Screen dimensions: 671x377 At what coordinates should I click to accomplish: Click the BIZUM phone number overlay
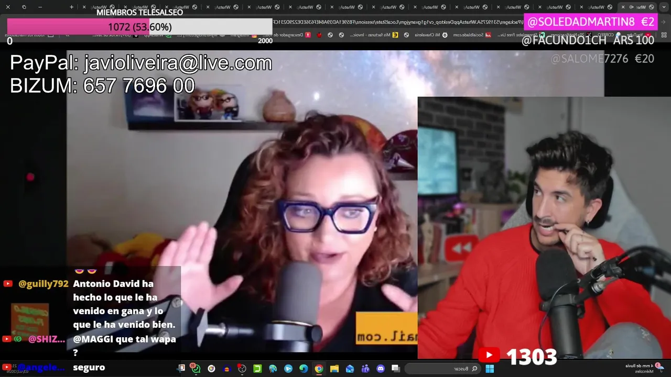pos(102,86)
